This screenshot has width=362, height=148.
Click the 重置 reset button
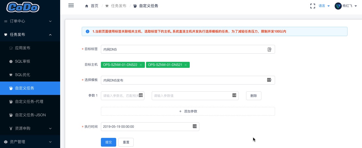click(x=126, y=142)
